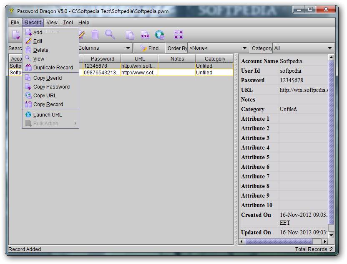347x264 pixels.
Task: Select Copy URL menu entry
Action: [x=51, y=96]
